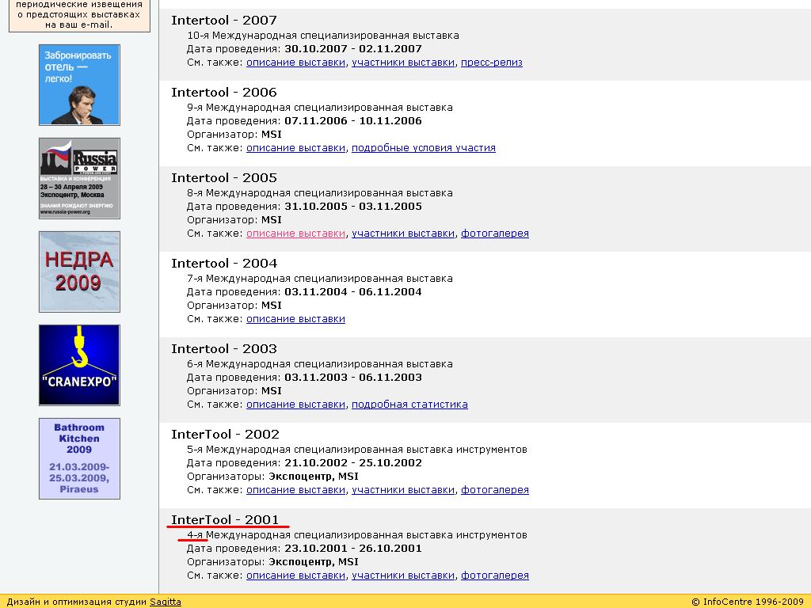Click the InfoCentre 1996-2009 copyright text
This screenshot has height=608, width=811.
pos(748,602)
